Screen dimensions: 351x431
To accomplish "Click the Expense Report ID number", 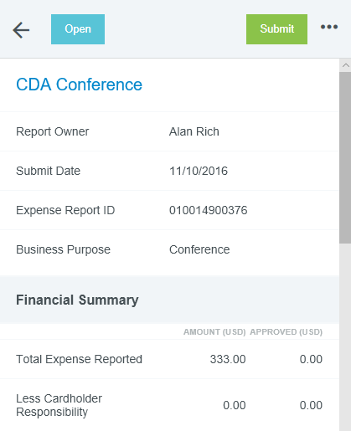I will 209,210.
